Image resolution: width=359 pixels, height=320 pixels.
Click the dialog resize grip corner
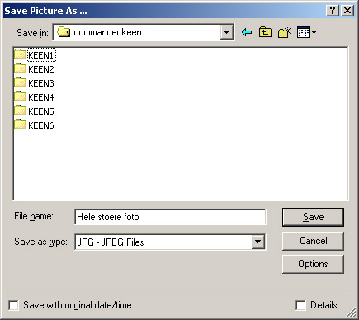click(351, 313)
